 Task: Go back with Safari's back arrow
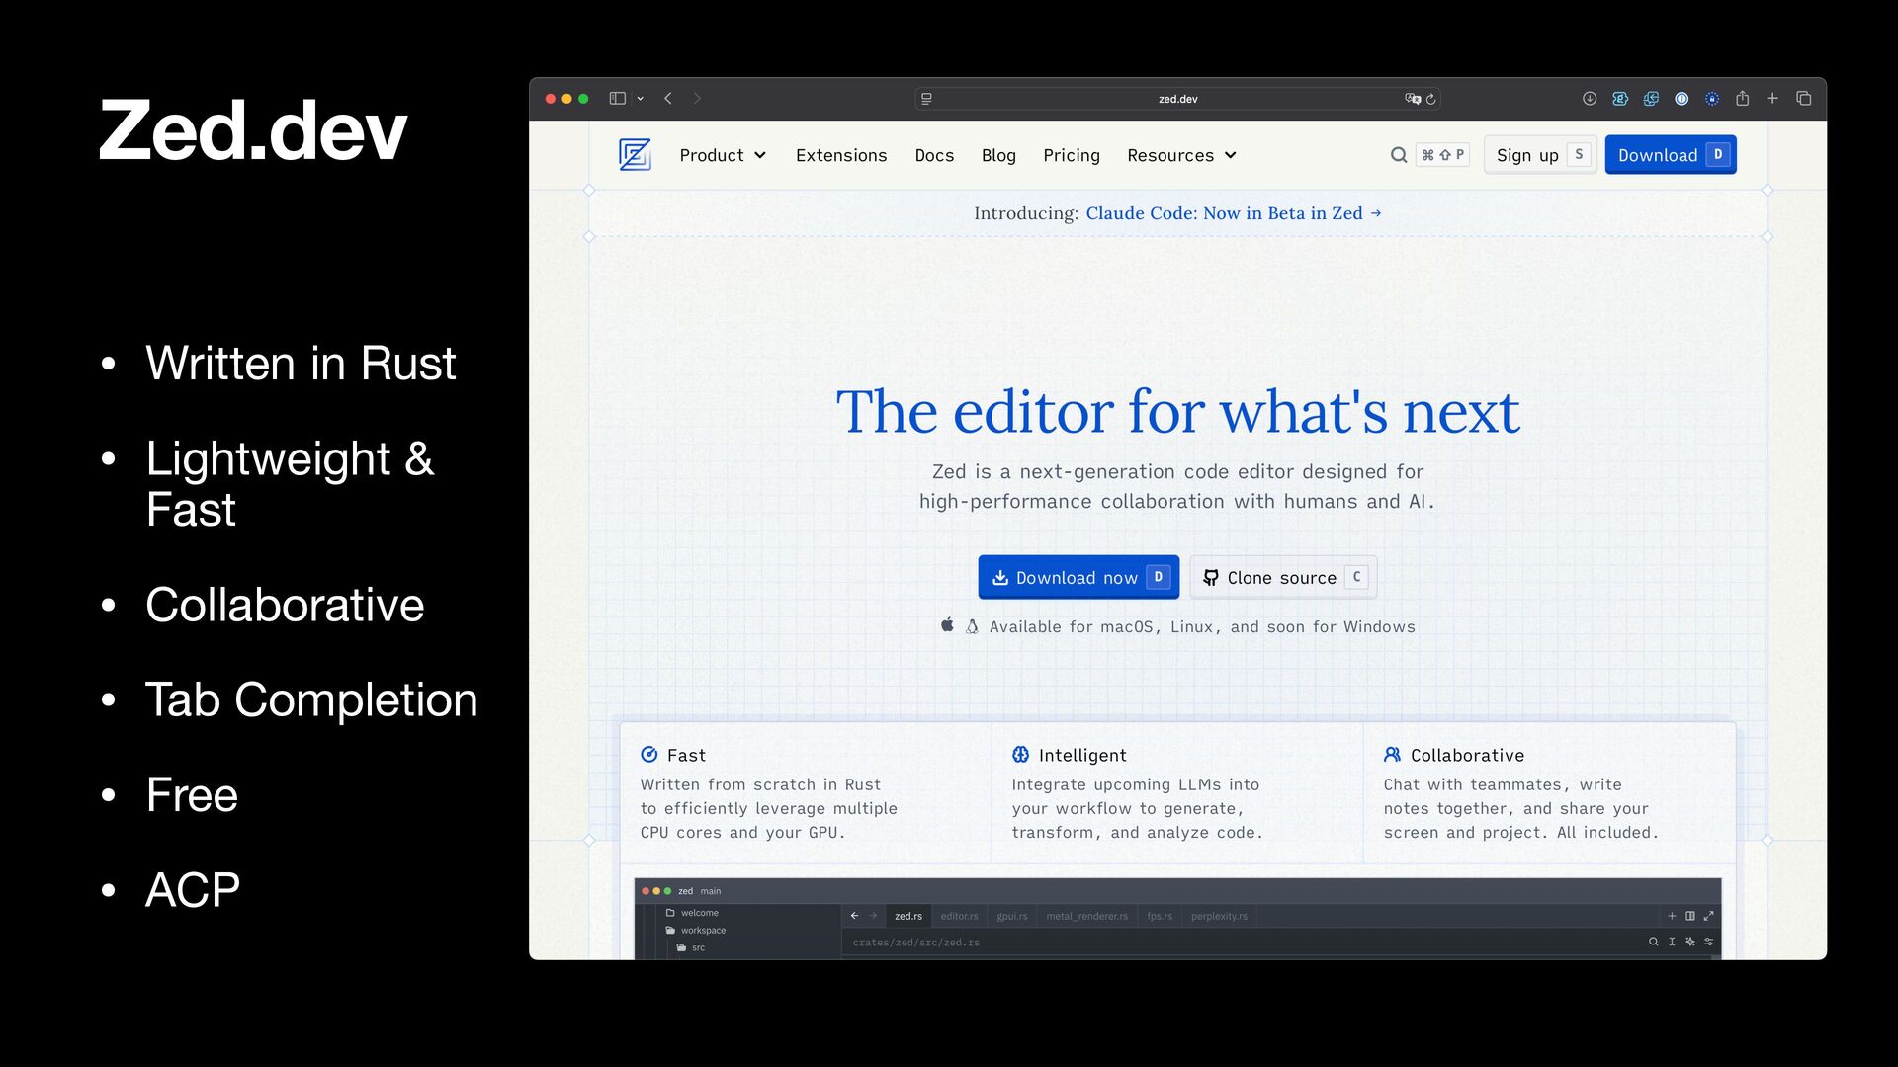click(668, 99)
